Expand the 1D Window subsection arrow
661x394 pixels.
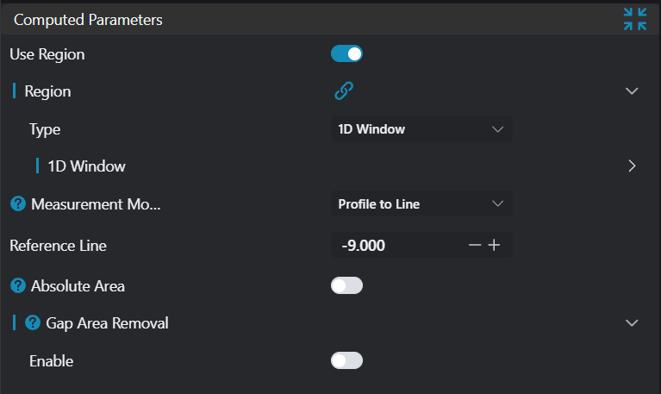click(x=632, y=166)
